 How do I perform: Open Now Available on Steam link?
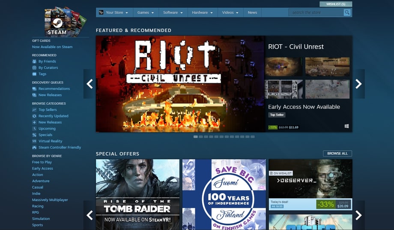tap(52, 47)
